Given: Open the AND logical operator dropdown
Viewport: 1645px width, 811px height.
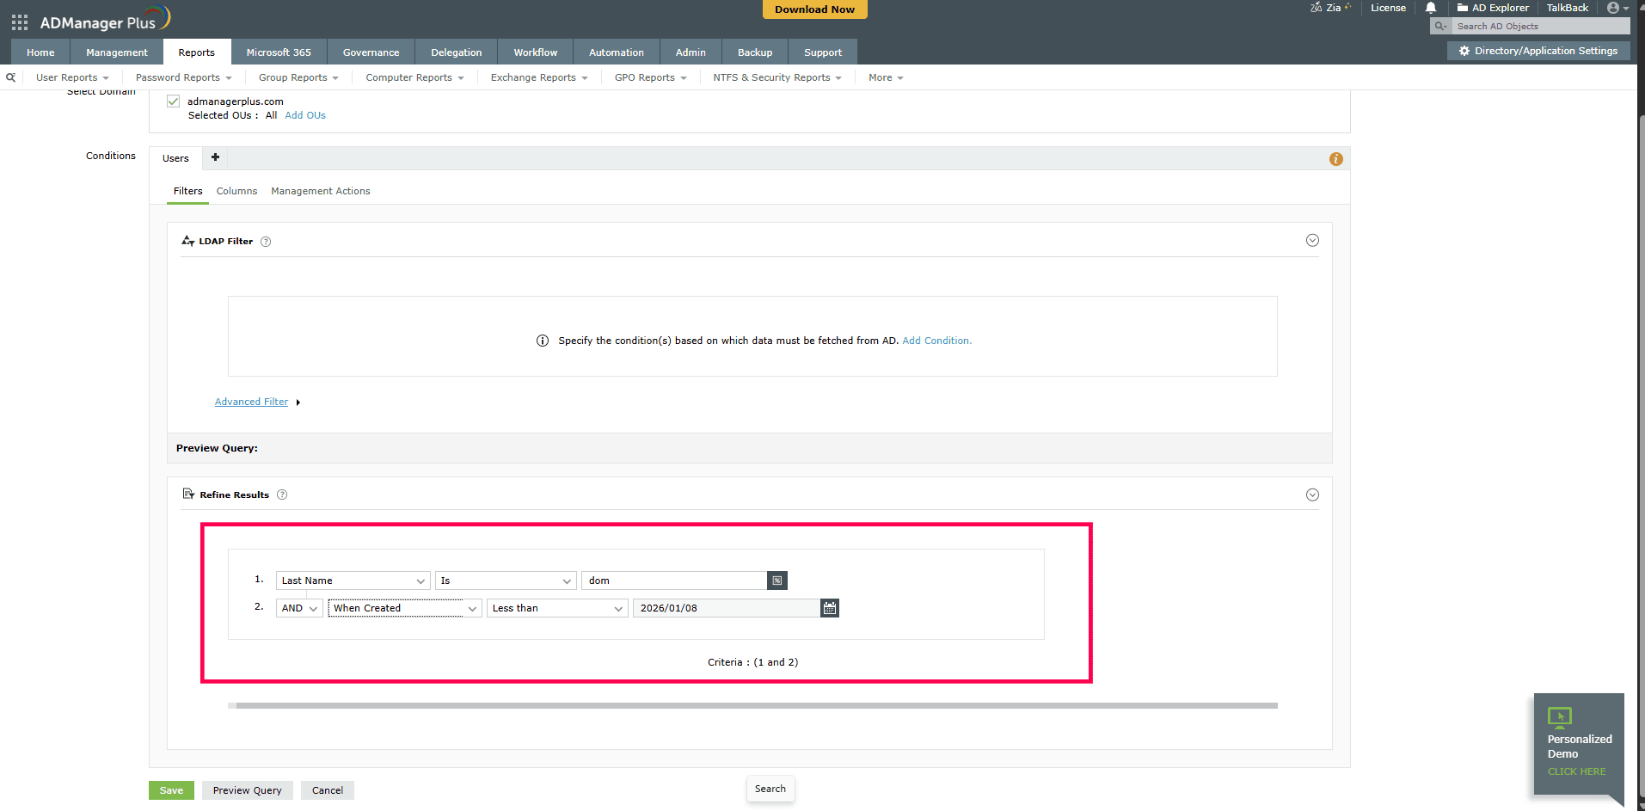Looking at the screenshot, I should pos(299,608).
